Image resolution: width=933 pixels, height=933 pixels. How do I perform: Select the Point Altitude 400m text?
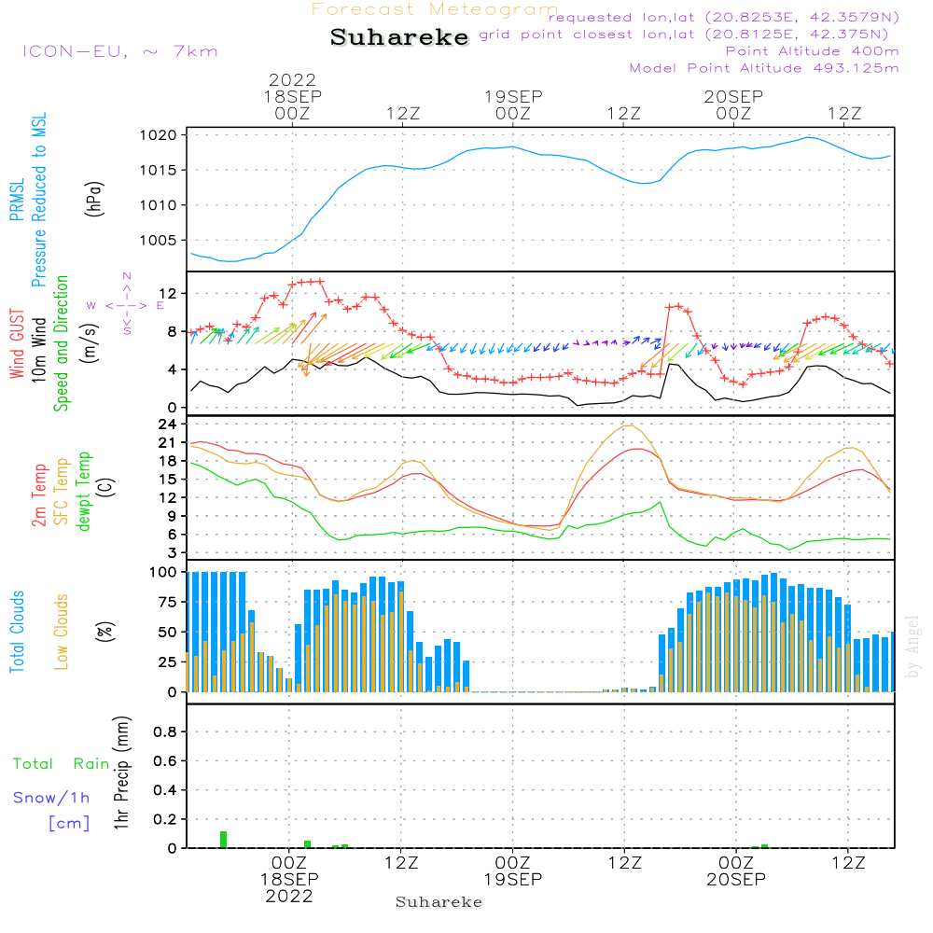tap(812, 51)
